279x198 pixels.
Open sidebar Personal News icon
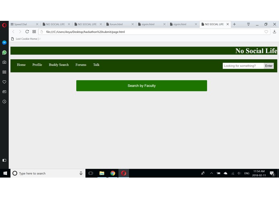click(4, 92)
